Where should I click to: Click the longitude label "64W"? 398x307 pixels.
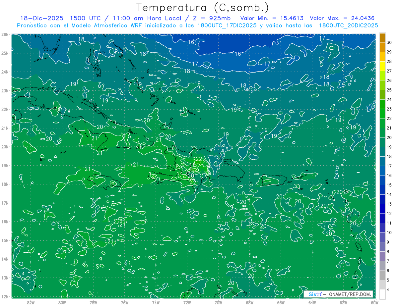pos(312,302)
